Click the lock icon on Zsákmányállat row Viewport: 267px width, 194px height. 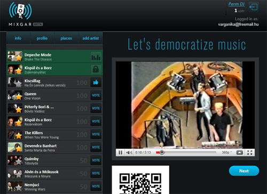point(96,69)
